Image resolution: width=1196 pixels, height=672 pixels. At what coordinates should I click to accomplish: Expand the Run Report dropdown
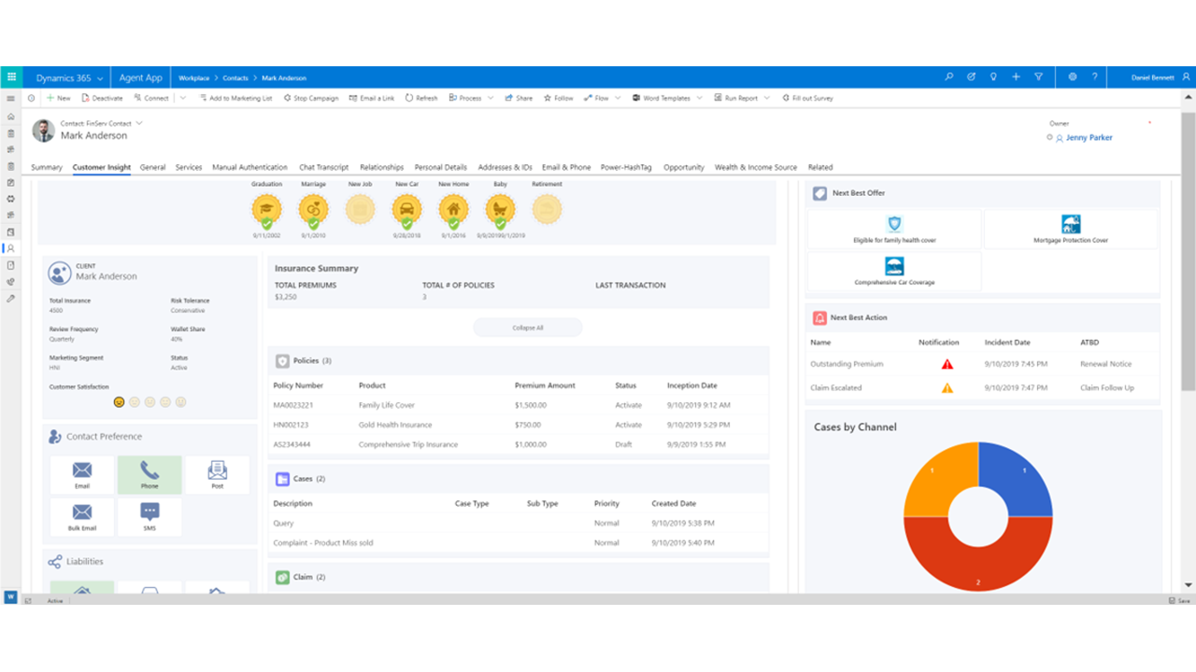767,98
